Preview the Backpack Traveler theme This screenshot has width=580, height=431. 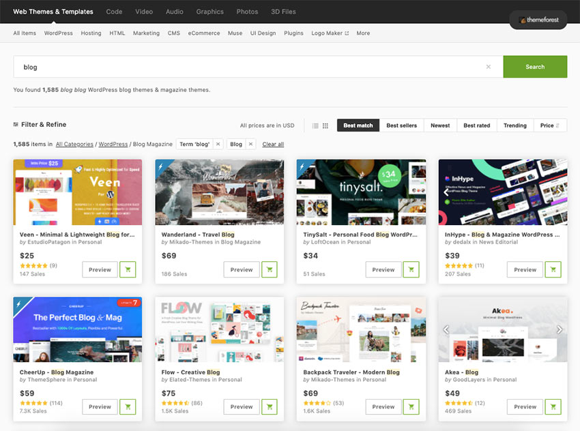[383, 406]
